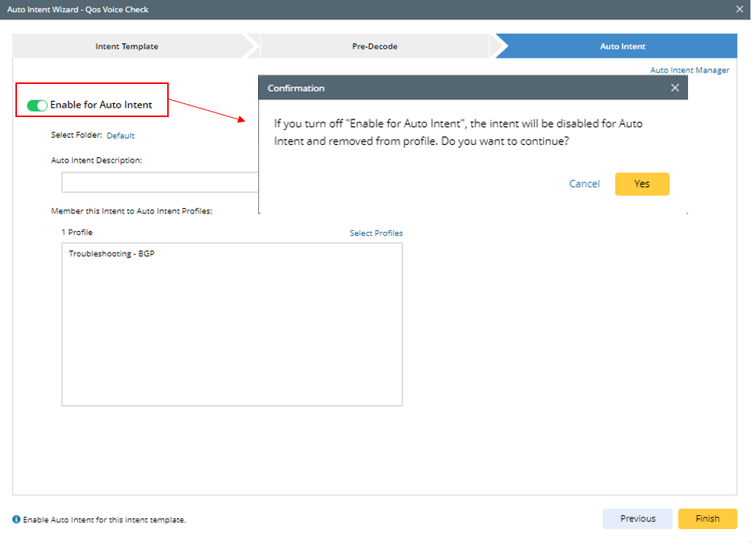Go to the Intent Template step
Screen dimensions: 752x543
(x=127, y=46)
